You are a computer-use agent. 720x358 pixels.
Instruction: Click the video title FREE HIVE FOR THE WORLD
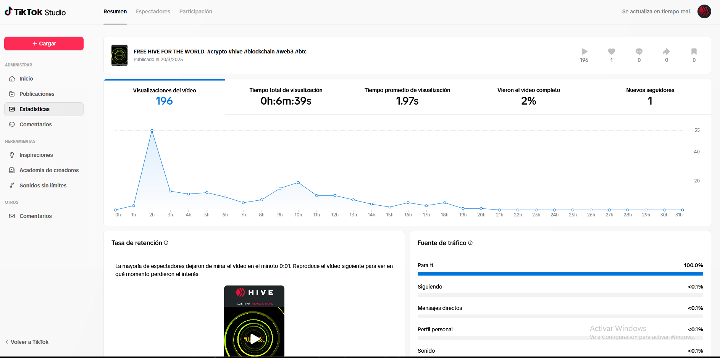(x=220, y=52)
